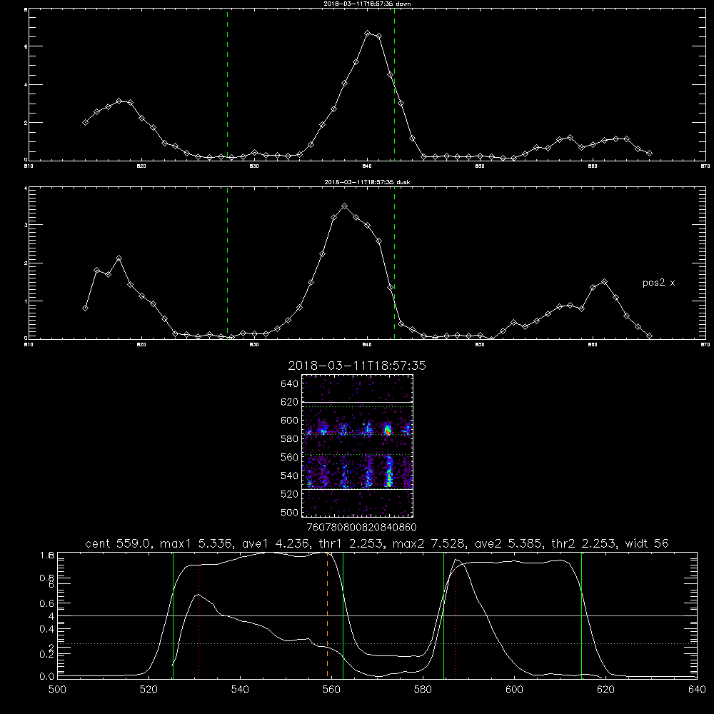Click left green dashed line in dusk plot
Screen dimensions: 714x714
227,263
